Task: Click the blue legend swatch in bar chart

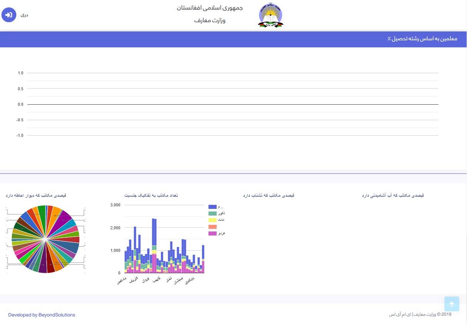Action: [x=212, y=207]
